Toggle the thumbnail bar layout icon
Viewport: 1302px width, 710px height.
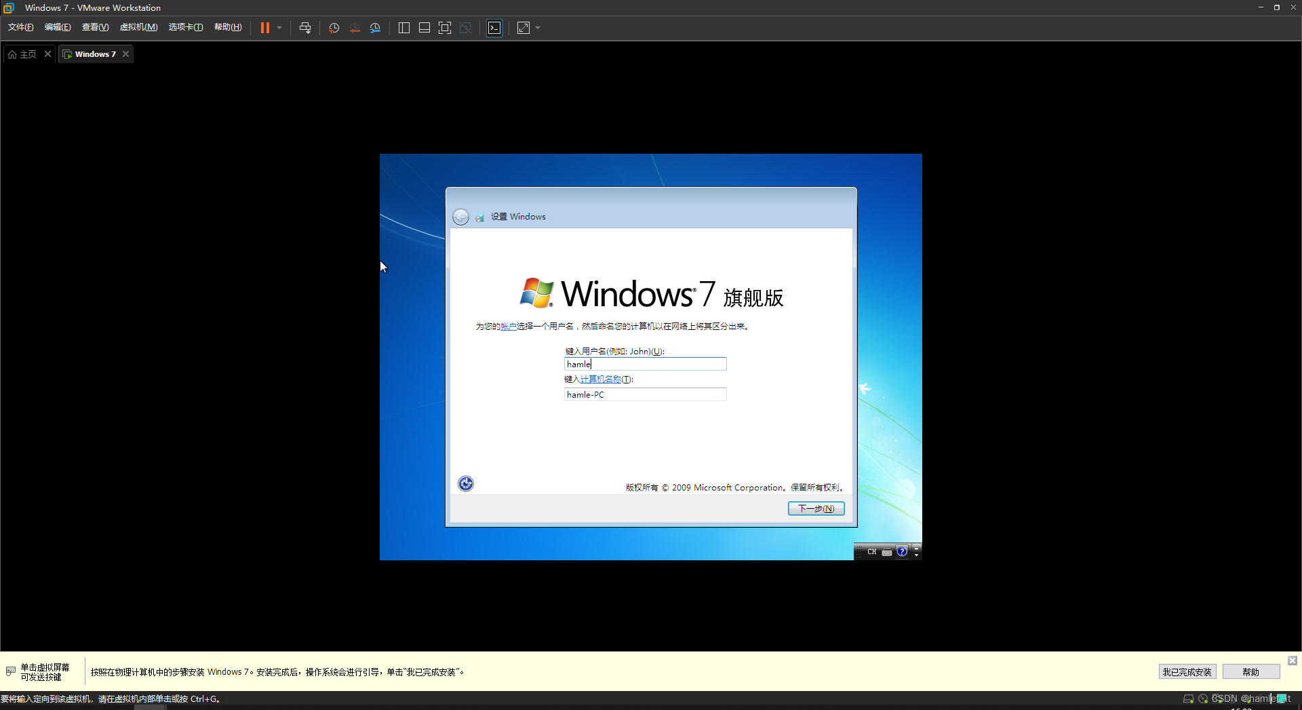425,28
